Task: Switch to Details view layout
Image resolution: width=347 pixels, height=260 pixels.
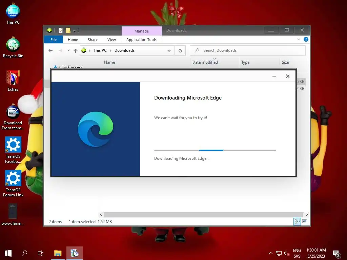Action: (x=297, y=221)
